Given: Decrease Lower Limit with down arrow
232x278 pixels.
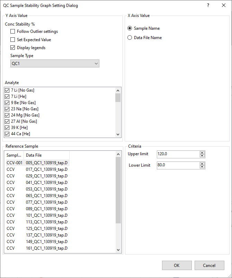Looking at the screenshot, I should coord(202,167).
